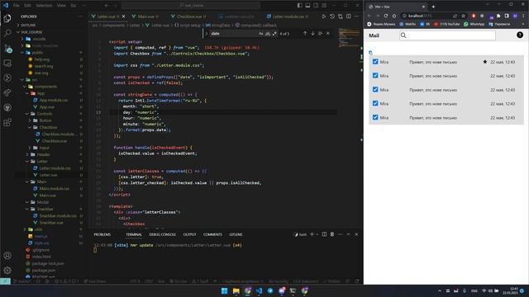Open the Source Control view in activity bar

[7, 48]
